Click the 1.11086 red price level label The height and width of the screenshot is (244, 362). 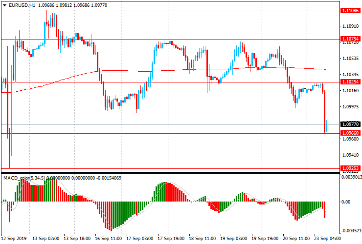[x=350, y=11]
